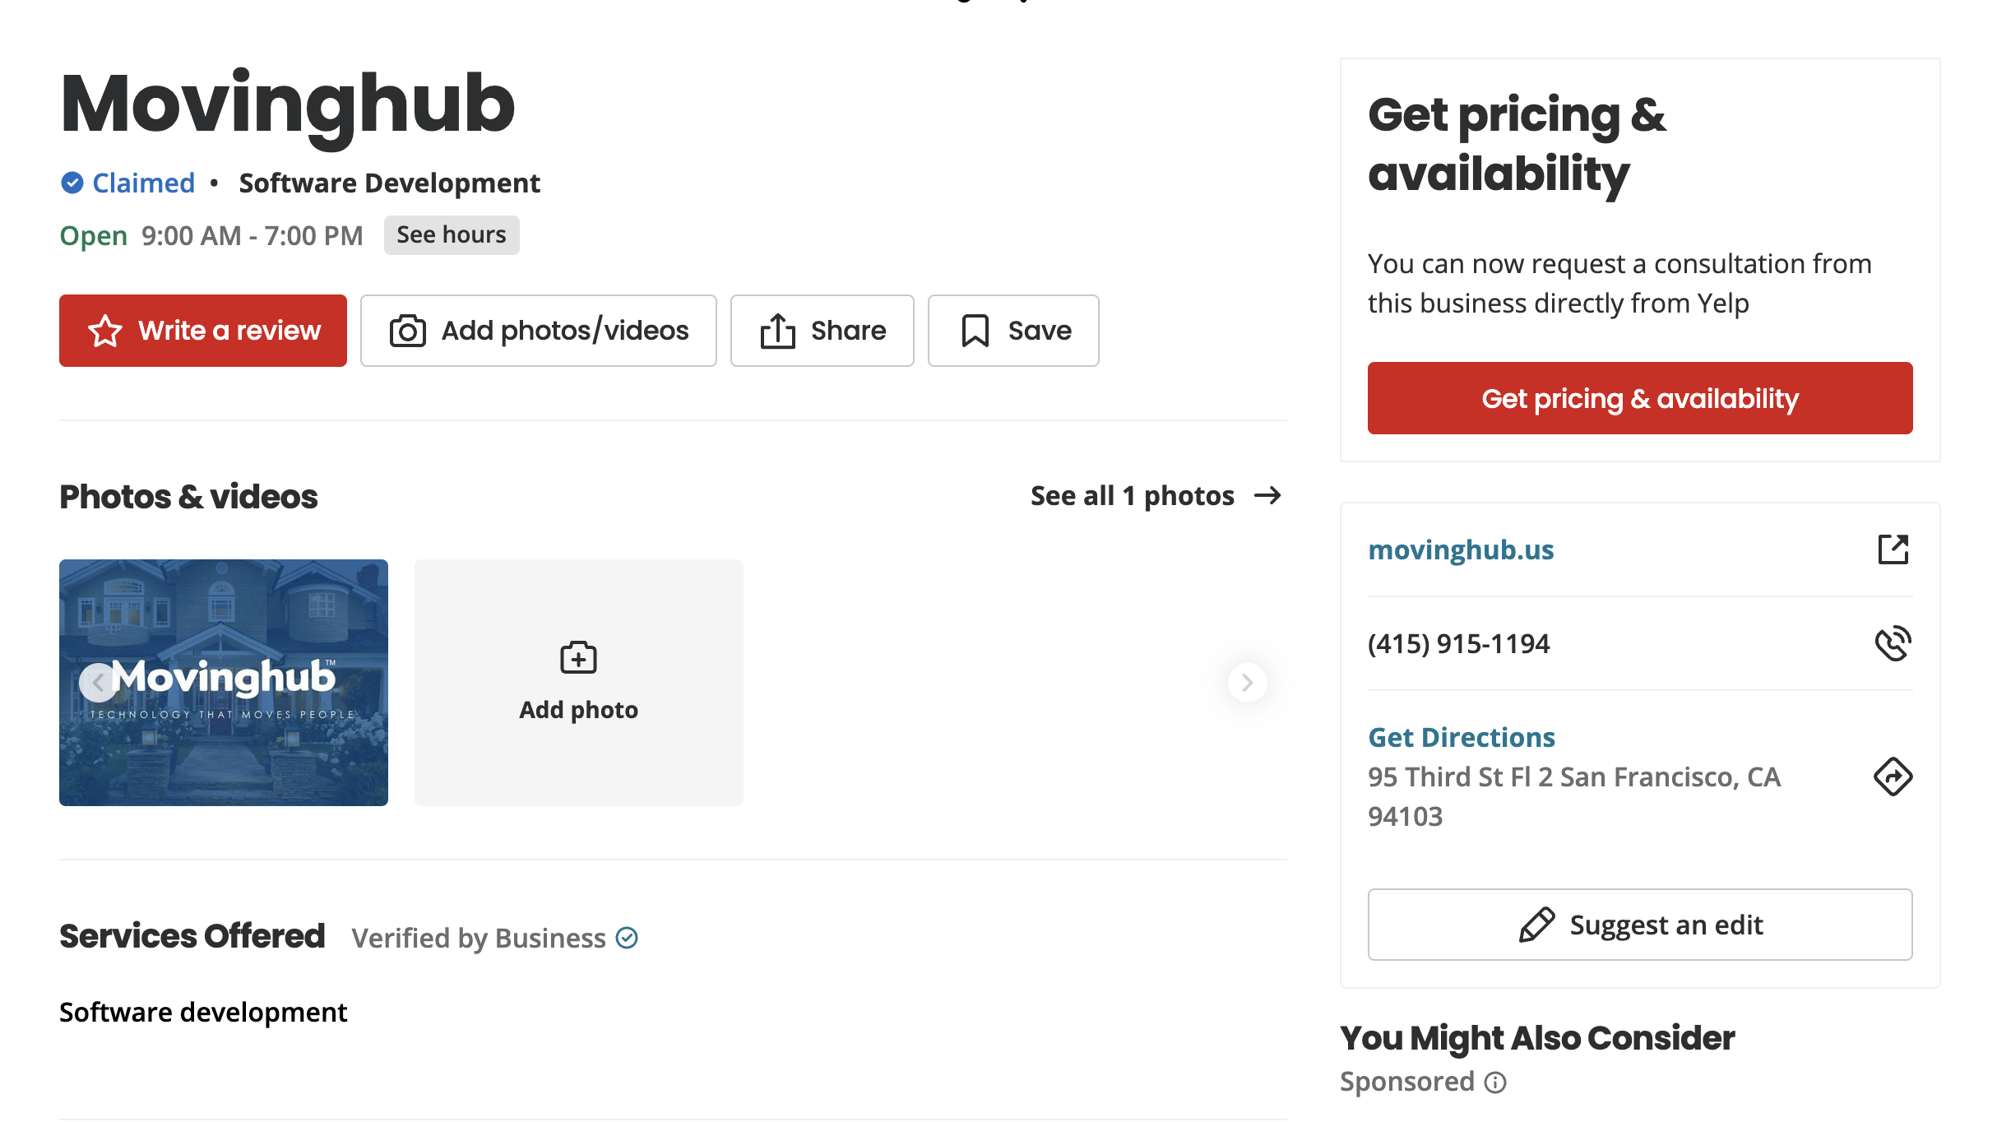
Task: Open See all 1 photos link
Action: click(1156, 496)
